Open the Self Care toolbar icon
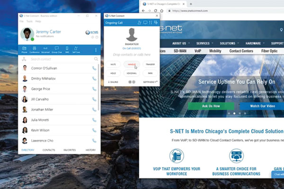This screenshot has height=189, width=284. 76,50
